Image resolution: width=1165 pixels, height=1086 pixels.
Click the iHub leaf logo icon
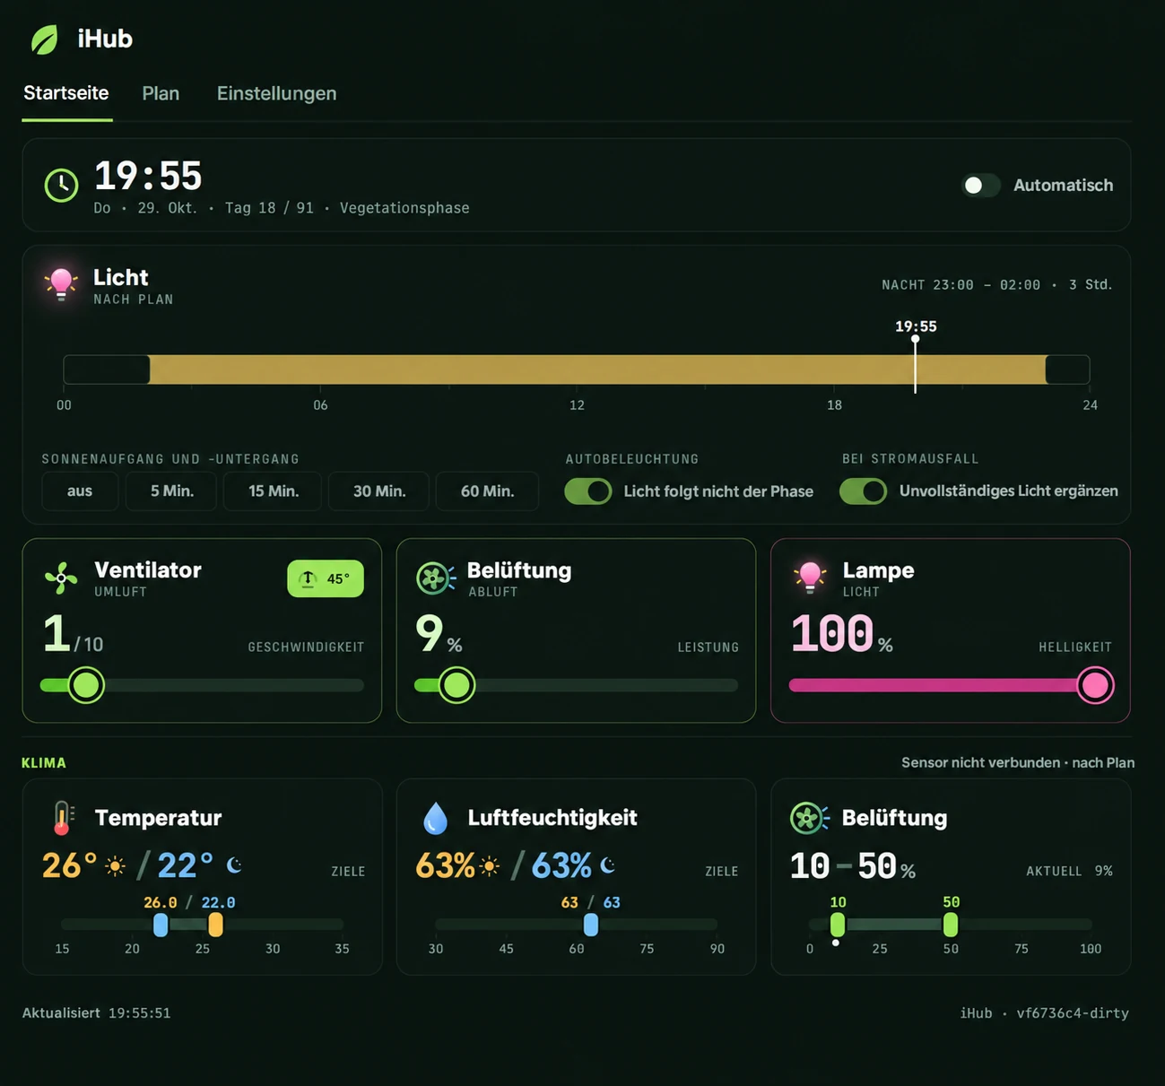tap(44, 39)
